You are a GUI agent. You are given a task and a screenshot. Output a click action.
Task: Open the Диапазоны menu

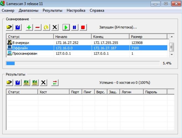click(28, 11)
